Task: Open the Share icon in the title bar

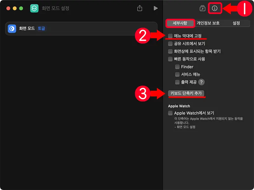Action: click(x=139, y=8)
